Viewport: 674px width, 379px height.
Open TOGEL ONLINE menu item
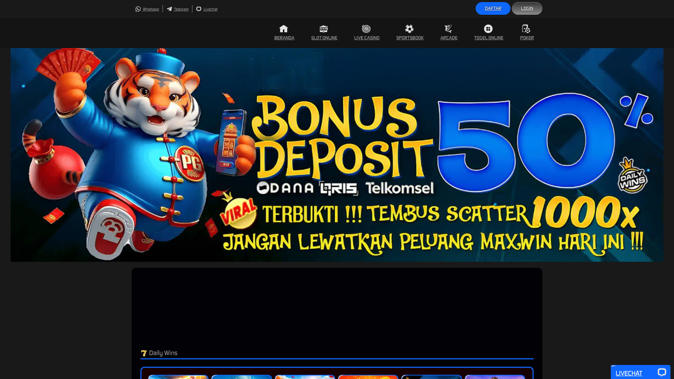tap(489, 38)
